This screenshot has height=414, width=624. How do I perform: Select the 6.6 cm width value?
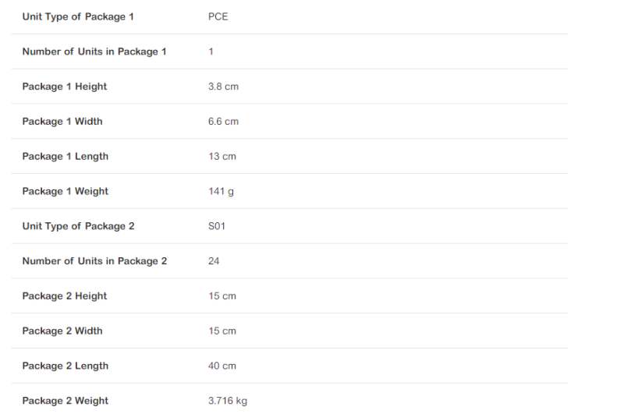coord(223,122)
